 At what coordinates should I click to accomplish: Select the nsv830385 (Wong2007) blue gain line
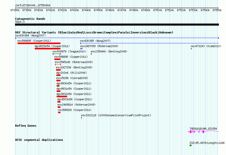[149, 43]
